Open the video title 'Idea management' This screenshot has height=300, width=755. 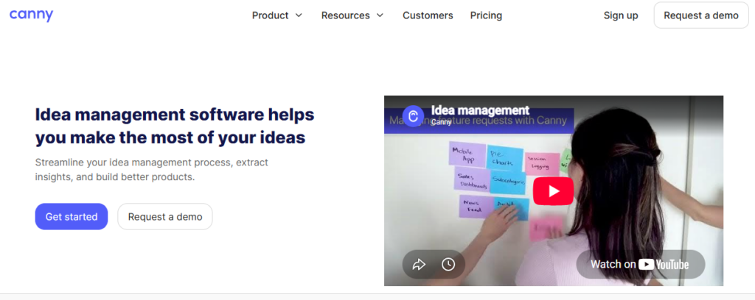click(480, 110)
